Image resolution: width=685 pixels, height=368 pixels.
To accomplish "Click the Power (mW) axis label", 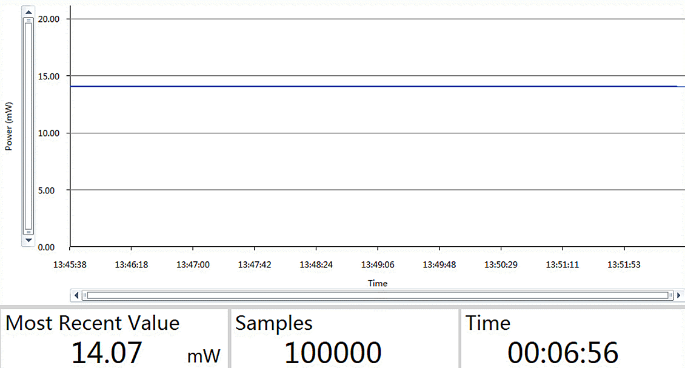I will (x=9, y=127).
